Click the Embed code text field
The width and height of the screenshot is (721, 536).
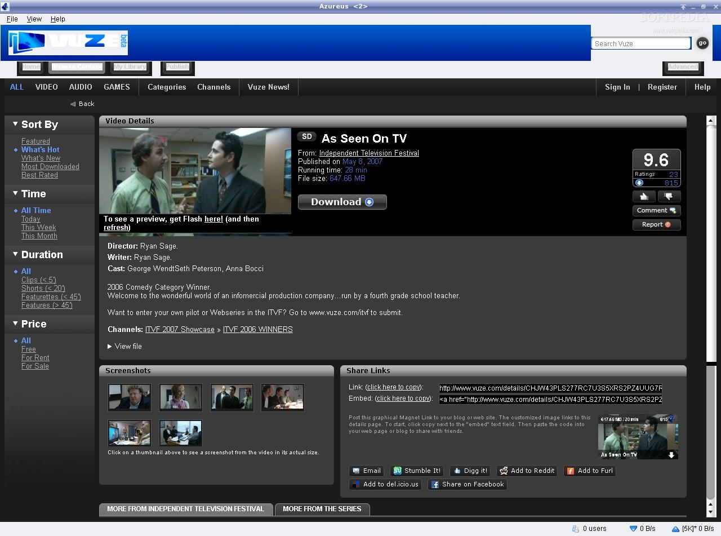[x=550, y=399]
